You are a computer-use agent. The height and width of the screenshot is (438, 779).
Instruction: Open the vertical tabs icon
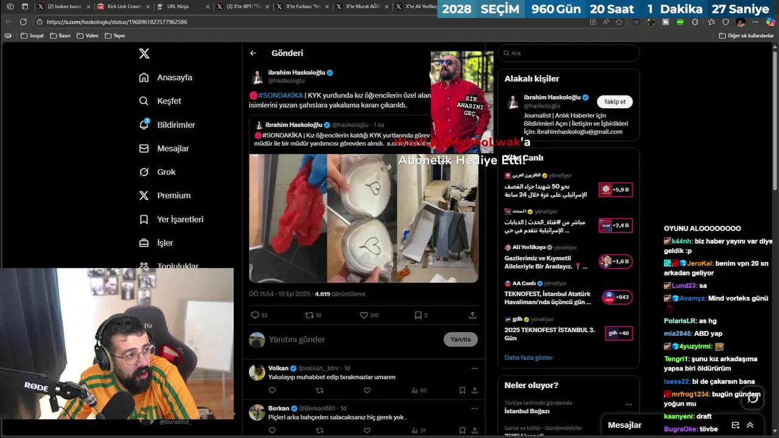(x=25, y=7)
